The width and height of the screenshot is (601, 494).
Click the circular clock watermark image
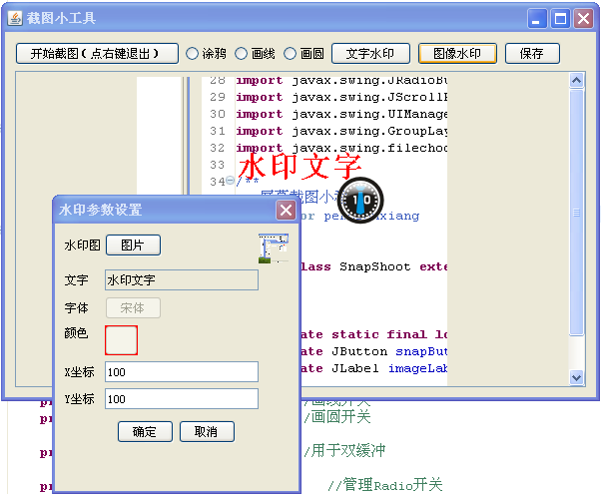tap(360, 200)
